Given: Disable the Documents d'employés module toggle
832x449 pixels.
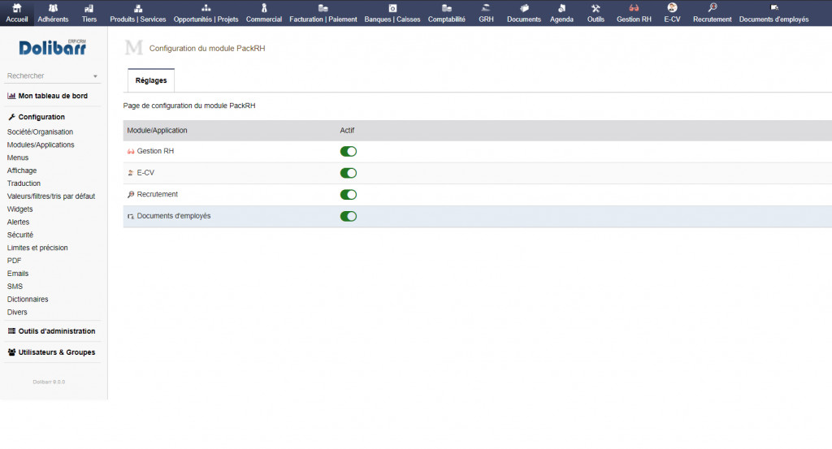Looking at the screenshot, I should pyautogui.click(x=348, y=216).
